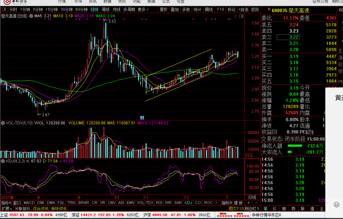Click the 财 financial marker on the chart

[x=142, y=117]
